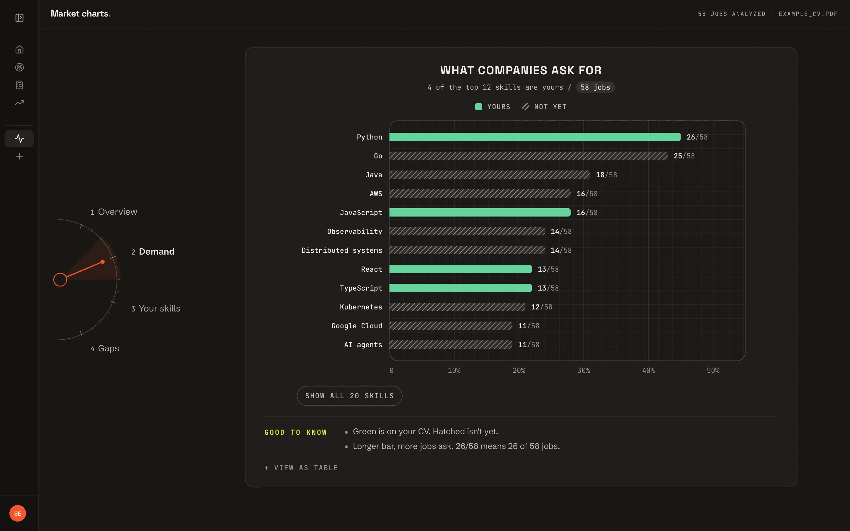Click the TypeScript green bar
The image size is (850, 531).
click(460, 288)
